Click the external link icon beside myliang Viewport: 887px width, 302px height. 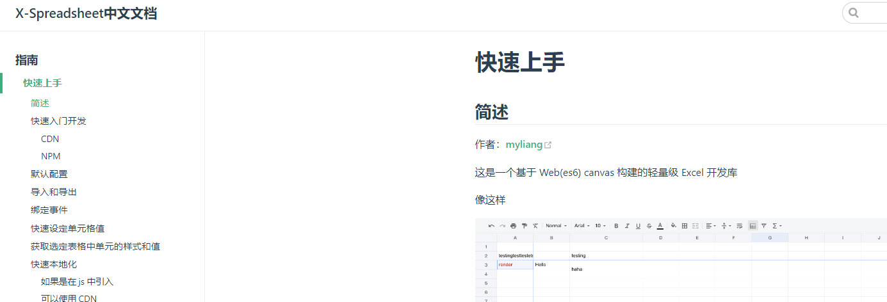pos(548,145)
